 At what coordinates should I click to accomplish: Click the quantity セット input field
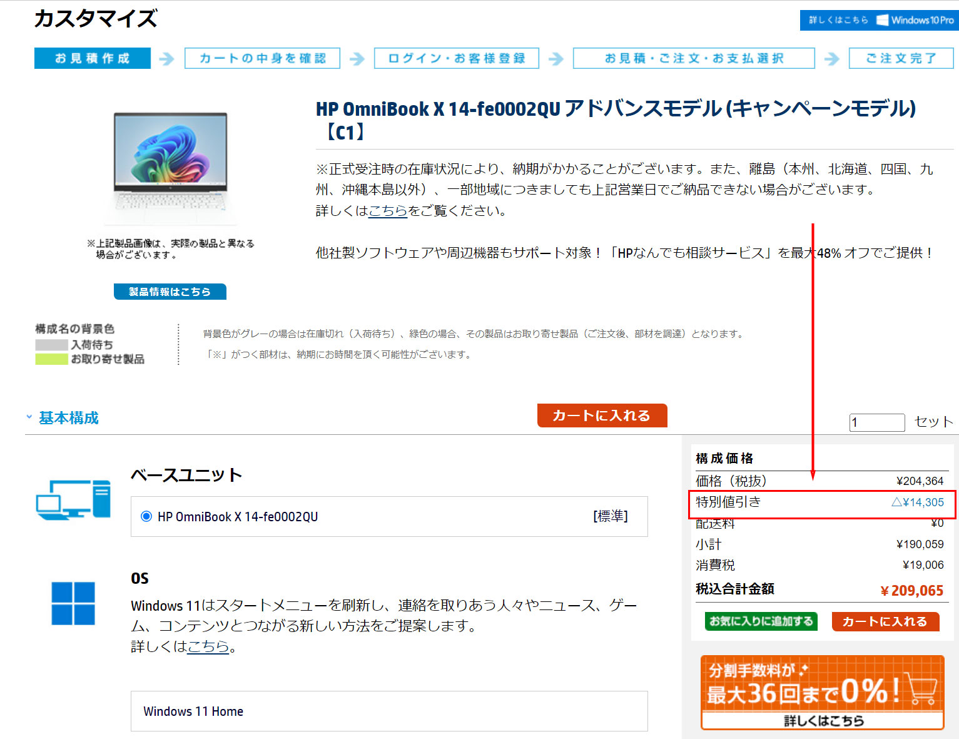tap(876, 422)
